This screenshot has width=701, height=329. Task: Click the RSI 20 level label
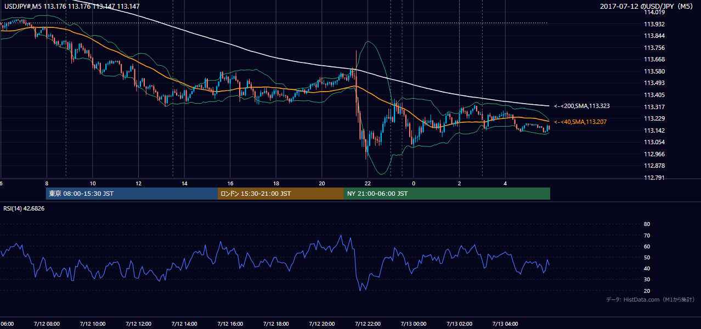point(647,291)
